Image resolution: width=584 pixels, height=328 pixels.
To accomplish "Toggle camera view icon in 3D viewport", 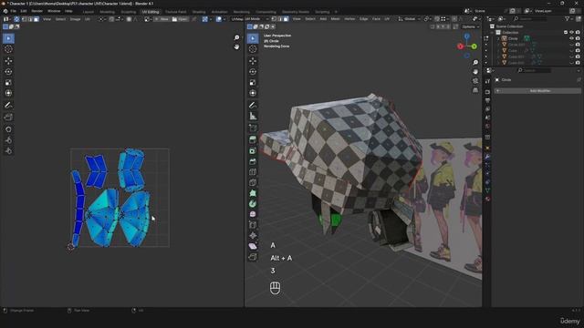I will click(x=475, y=81).
